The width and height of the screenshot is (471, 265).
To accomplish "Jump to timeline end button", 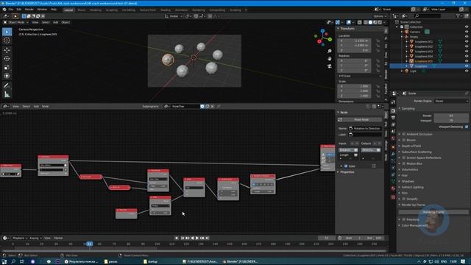I will click(208, 239).
